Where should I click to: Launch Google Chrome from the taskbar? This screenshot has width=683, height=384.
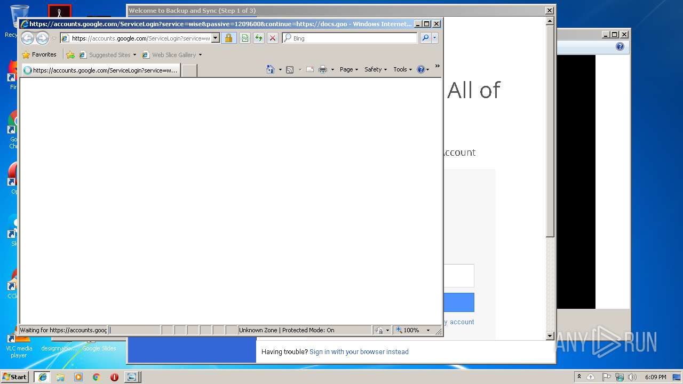click(96, 377)
